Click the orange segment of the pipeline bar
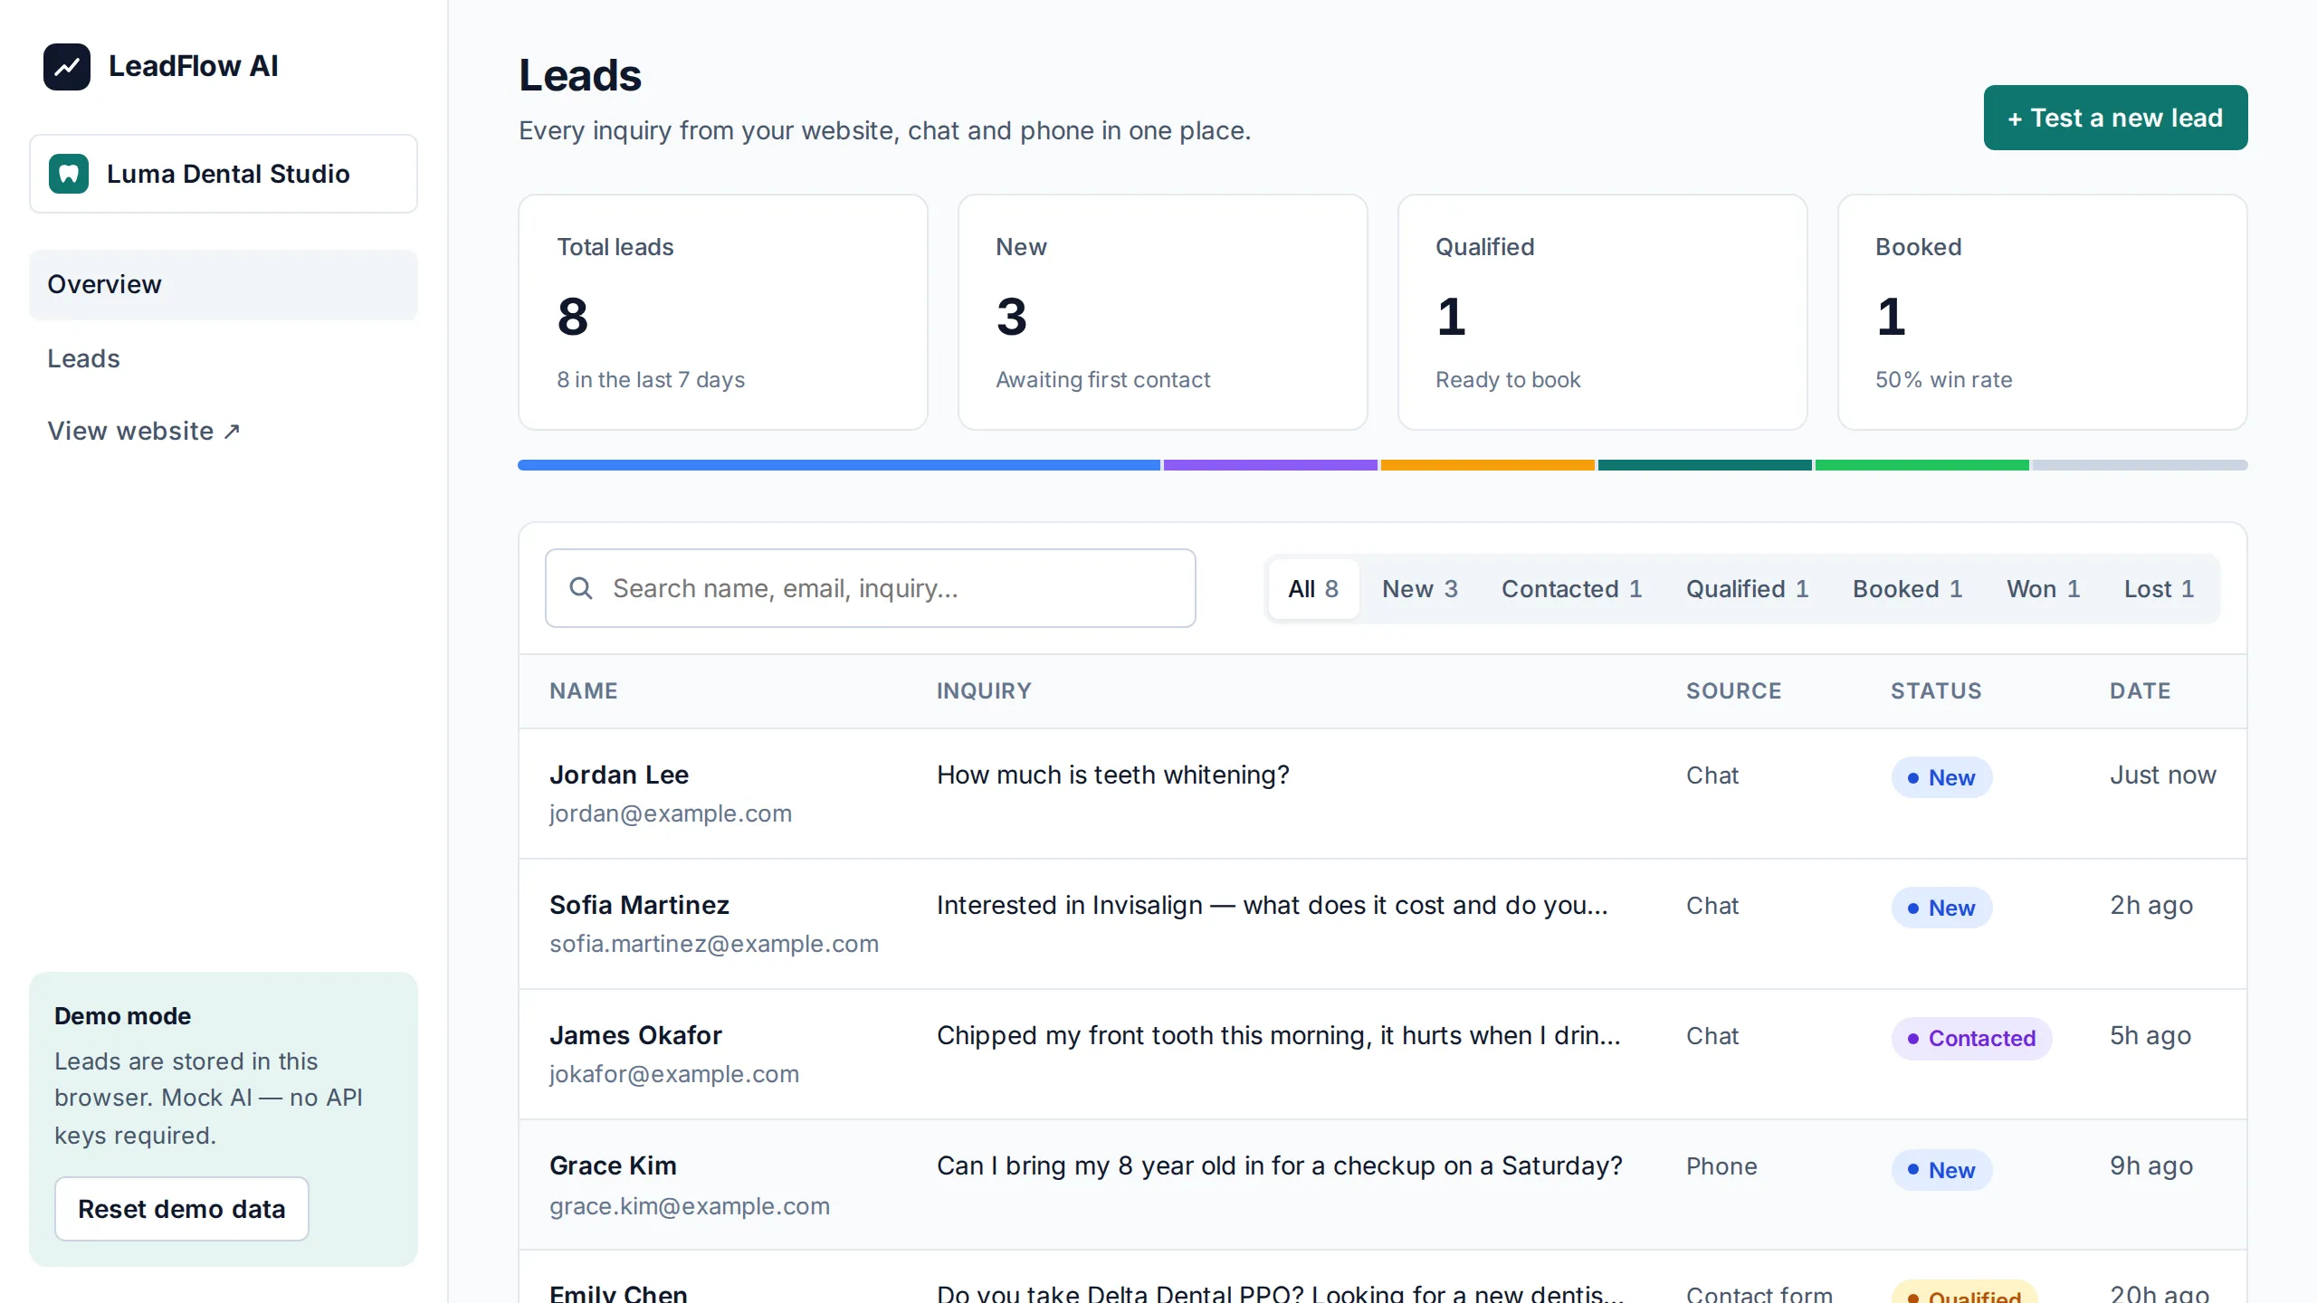The height and width of the screenshot is (1303, 2317). click(x=1488, y=465)
